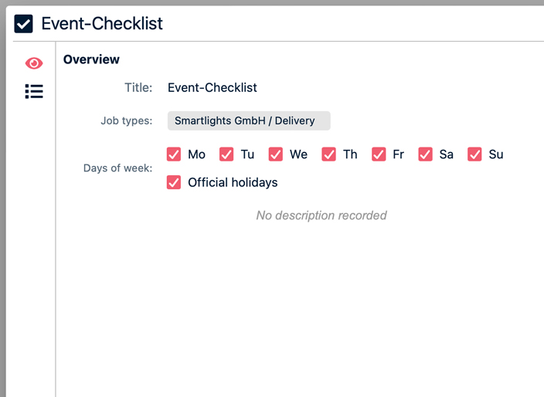Uncheck the Sa weekday checkbox
The height and width of the screenshot is (397, 544).
(426, 154)
